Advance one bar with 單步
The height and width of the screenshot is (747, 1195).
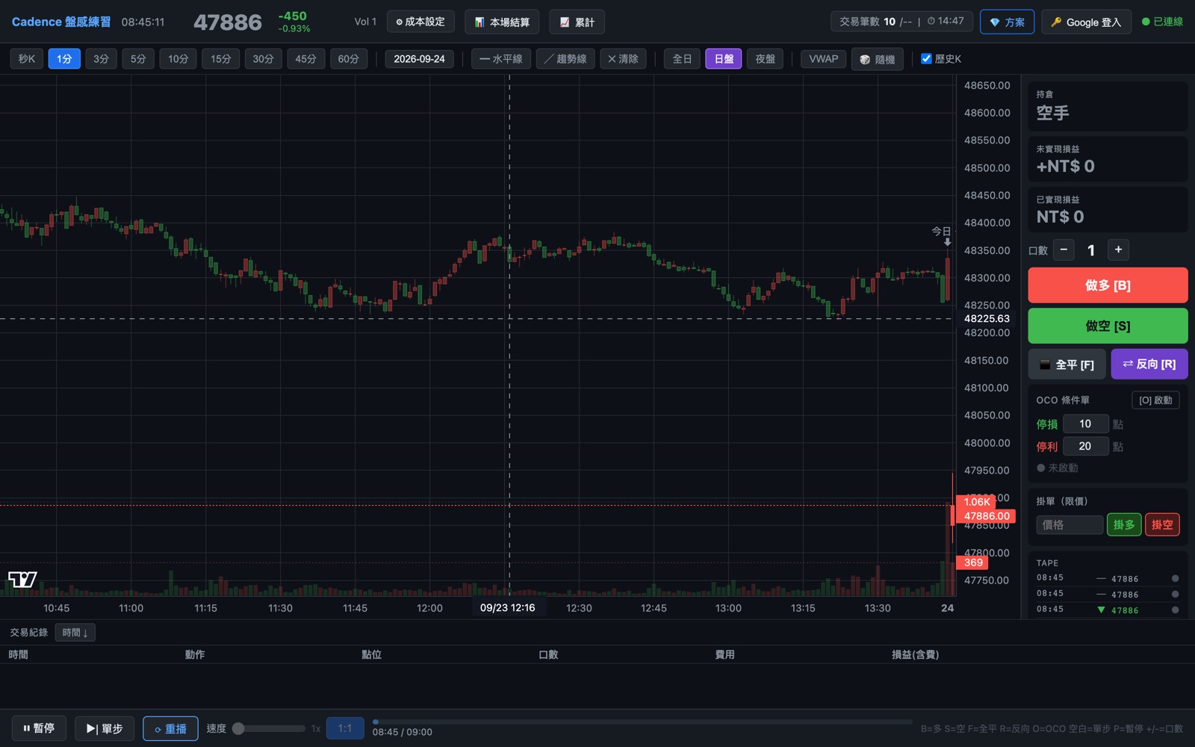coord(105,728)
